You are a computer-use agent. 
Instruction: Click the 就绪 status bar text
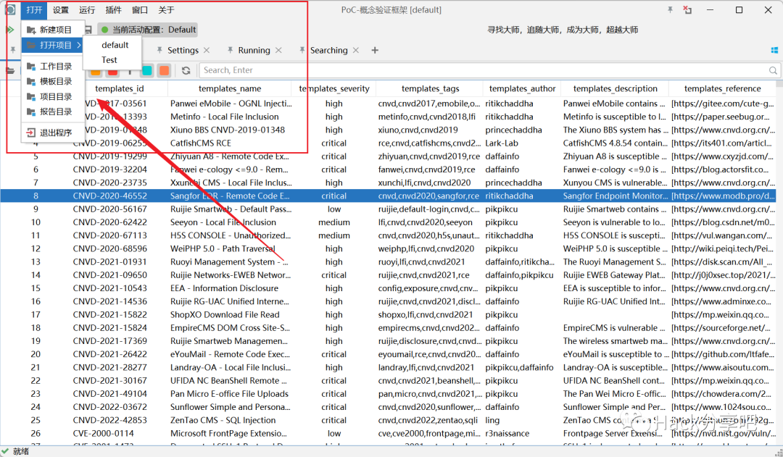[x=21, y=451]
